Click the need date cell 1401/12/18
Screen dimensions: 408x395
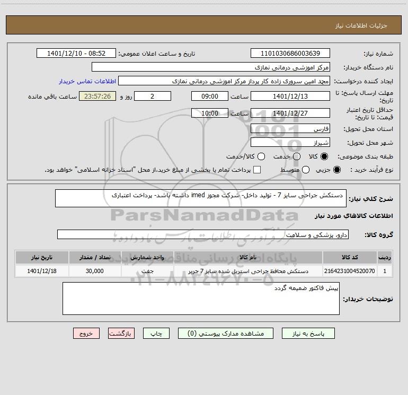[42, 271]
